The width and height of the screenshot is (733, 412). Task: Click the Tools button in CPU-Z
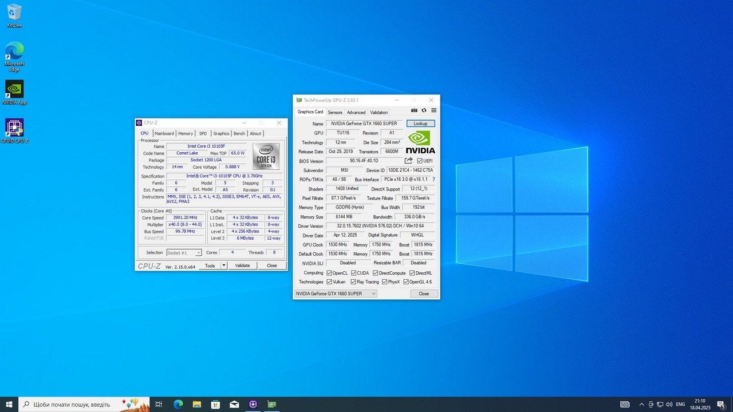pyautogui.click(x=210, y=266)
